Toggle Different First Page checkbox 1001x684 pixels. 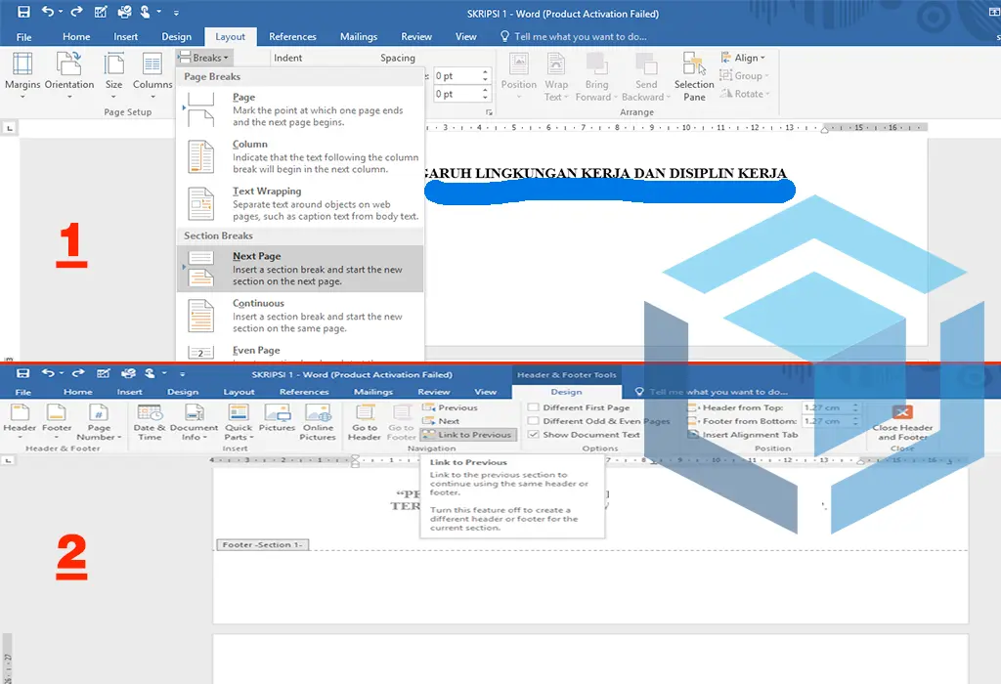coord(533,407)
